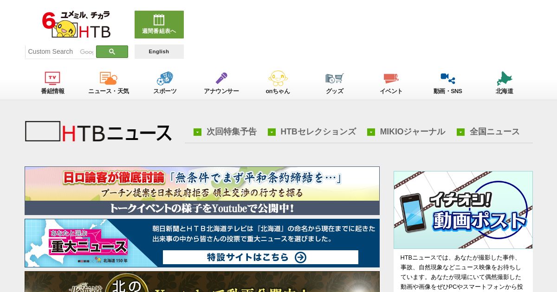
Task: Click the green search magnifier button
Action: (112, 51)
